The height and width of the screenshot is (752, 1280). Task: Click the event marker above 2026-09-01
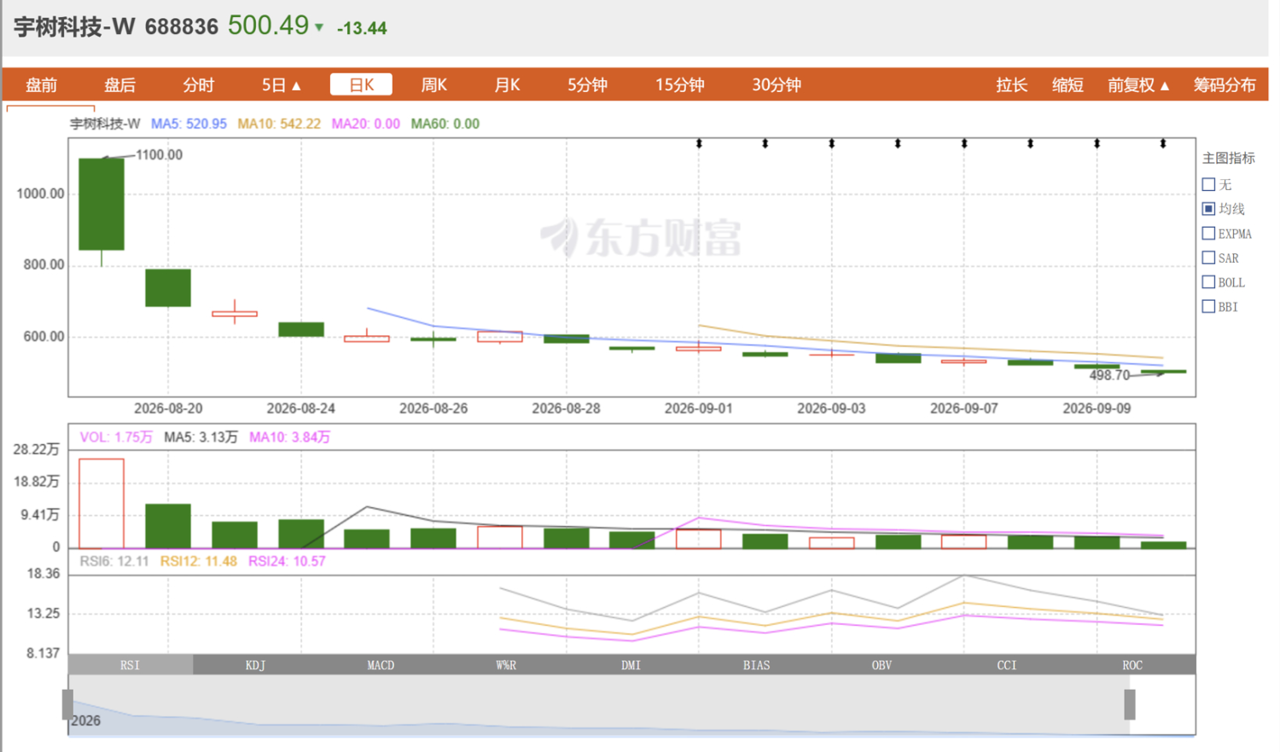[699, 144]
